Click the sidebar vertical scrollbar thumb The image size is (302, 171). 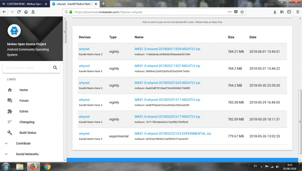[x=65, y=32]
